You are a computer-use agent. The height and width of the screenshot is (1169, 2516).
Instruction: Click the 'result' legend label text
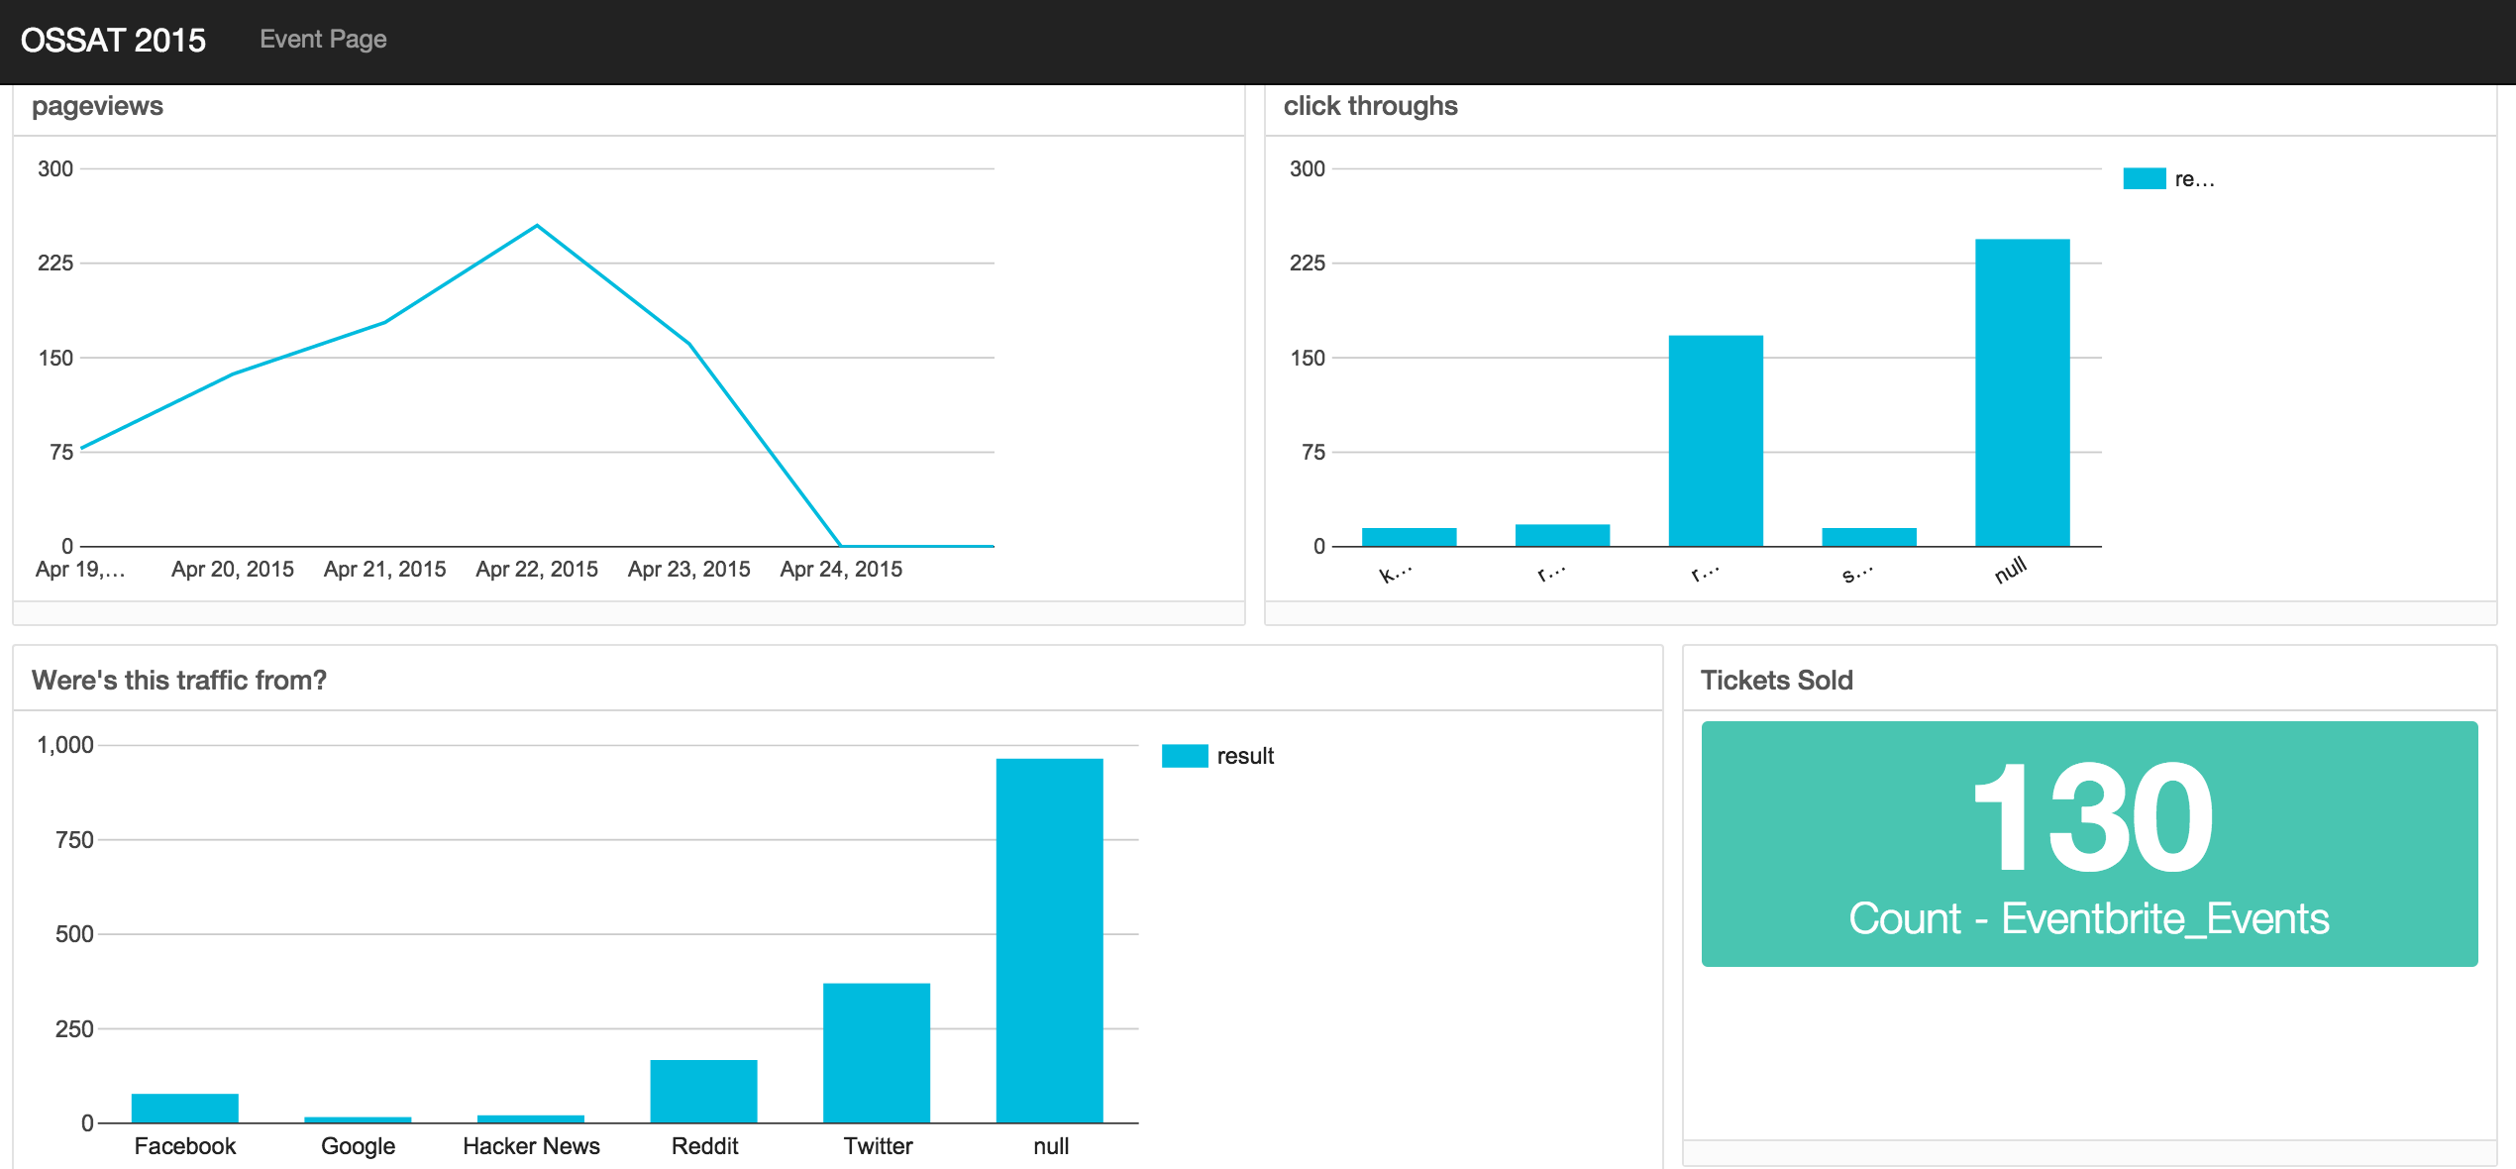1245,756
